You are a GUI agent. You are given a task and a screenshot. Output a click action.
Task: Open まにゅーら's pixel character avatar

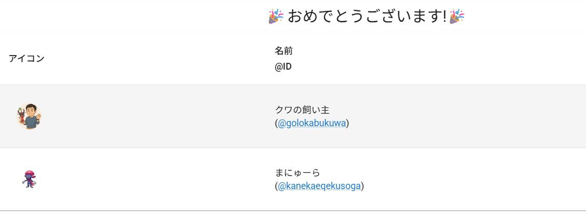[29, 179]
